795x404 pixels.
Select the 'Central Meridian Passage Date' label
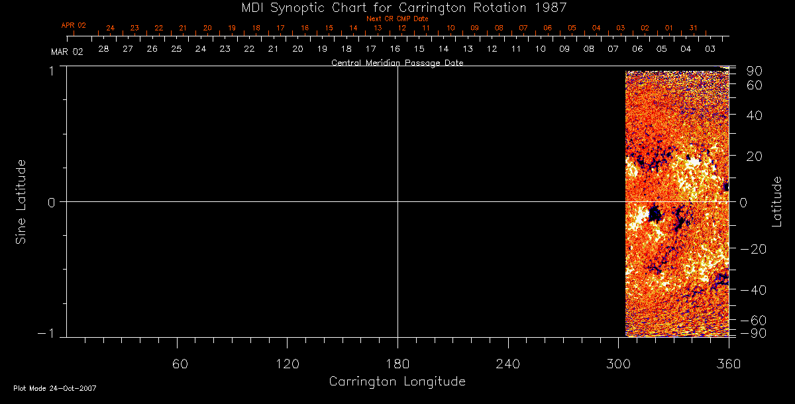[x=397, y=63]
